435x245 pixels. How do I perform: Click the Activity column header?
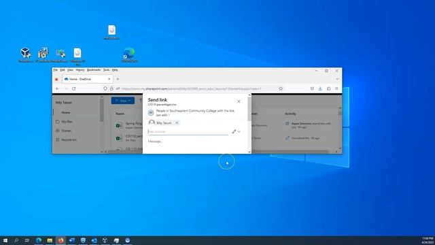[x=290, y=114]
